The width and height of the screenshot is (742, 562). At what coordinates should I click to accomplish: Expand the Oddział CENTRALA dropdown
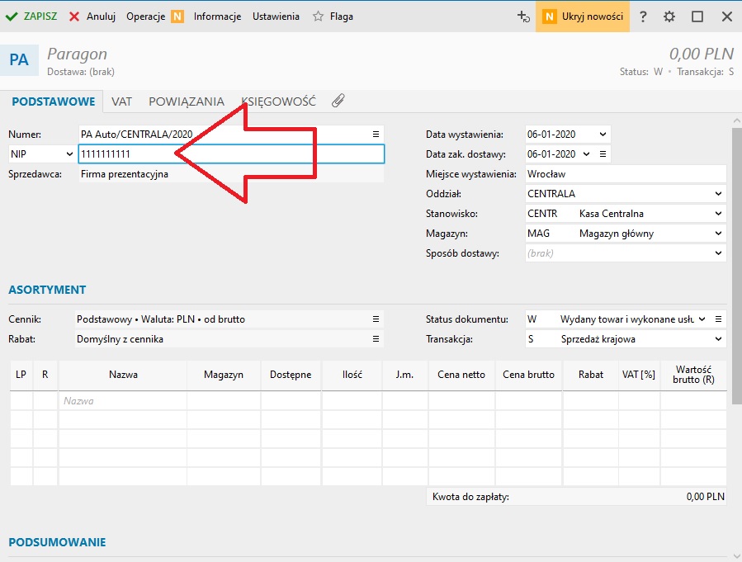pos(718,194)
